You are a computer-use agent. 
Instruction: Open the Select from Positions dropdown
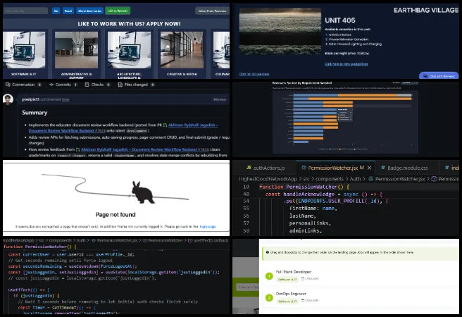(x=212, y=11)
